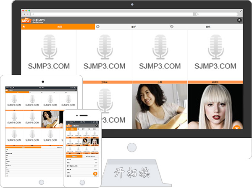Open the search icon on the iPhone site
Screen dimensions: 252x189
pyautogui.click(x=97, y=126)
